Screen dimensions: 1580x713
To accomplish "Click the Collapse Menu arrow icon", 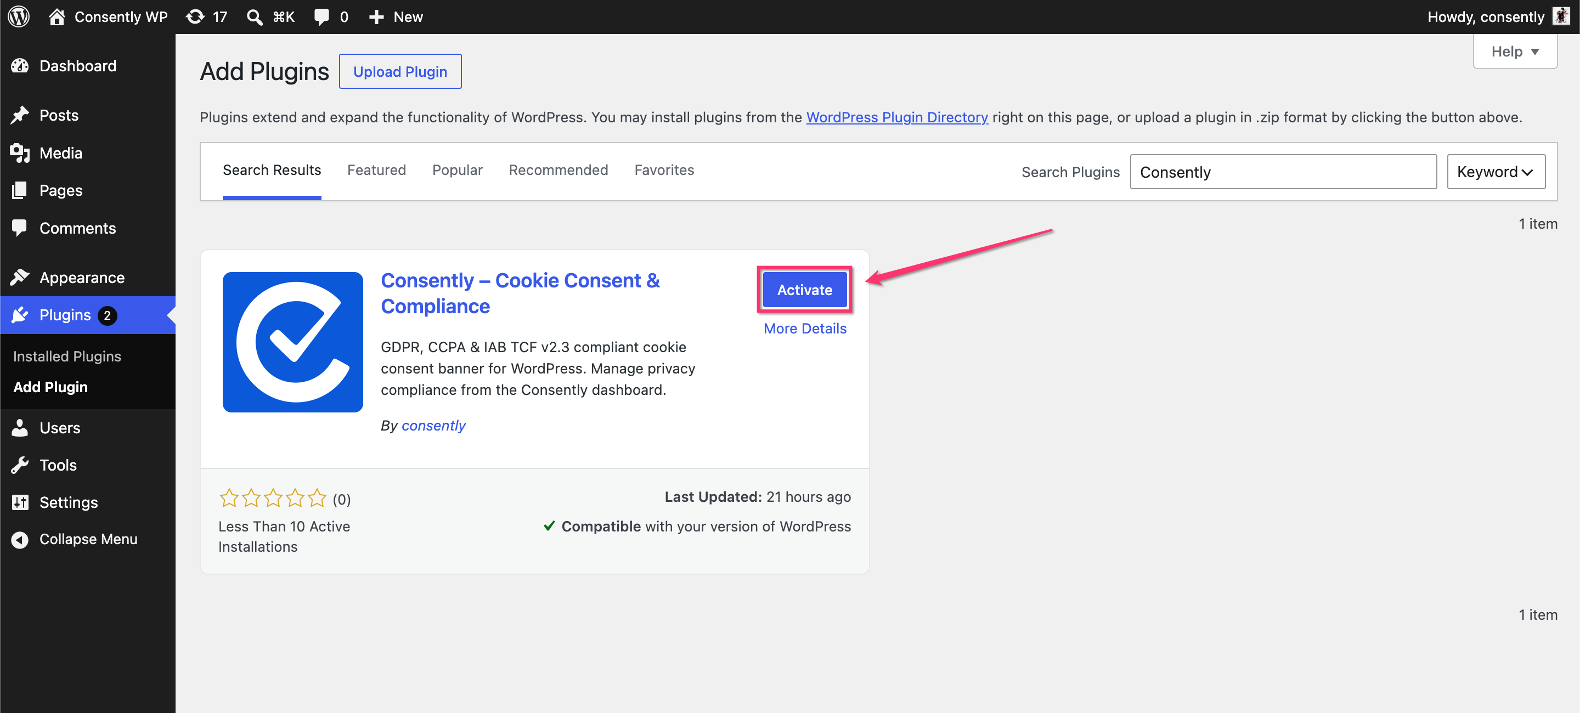I will [20, 540].
